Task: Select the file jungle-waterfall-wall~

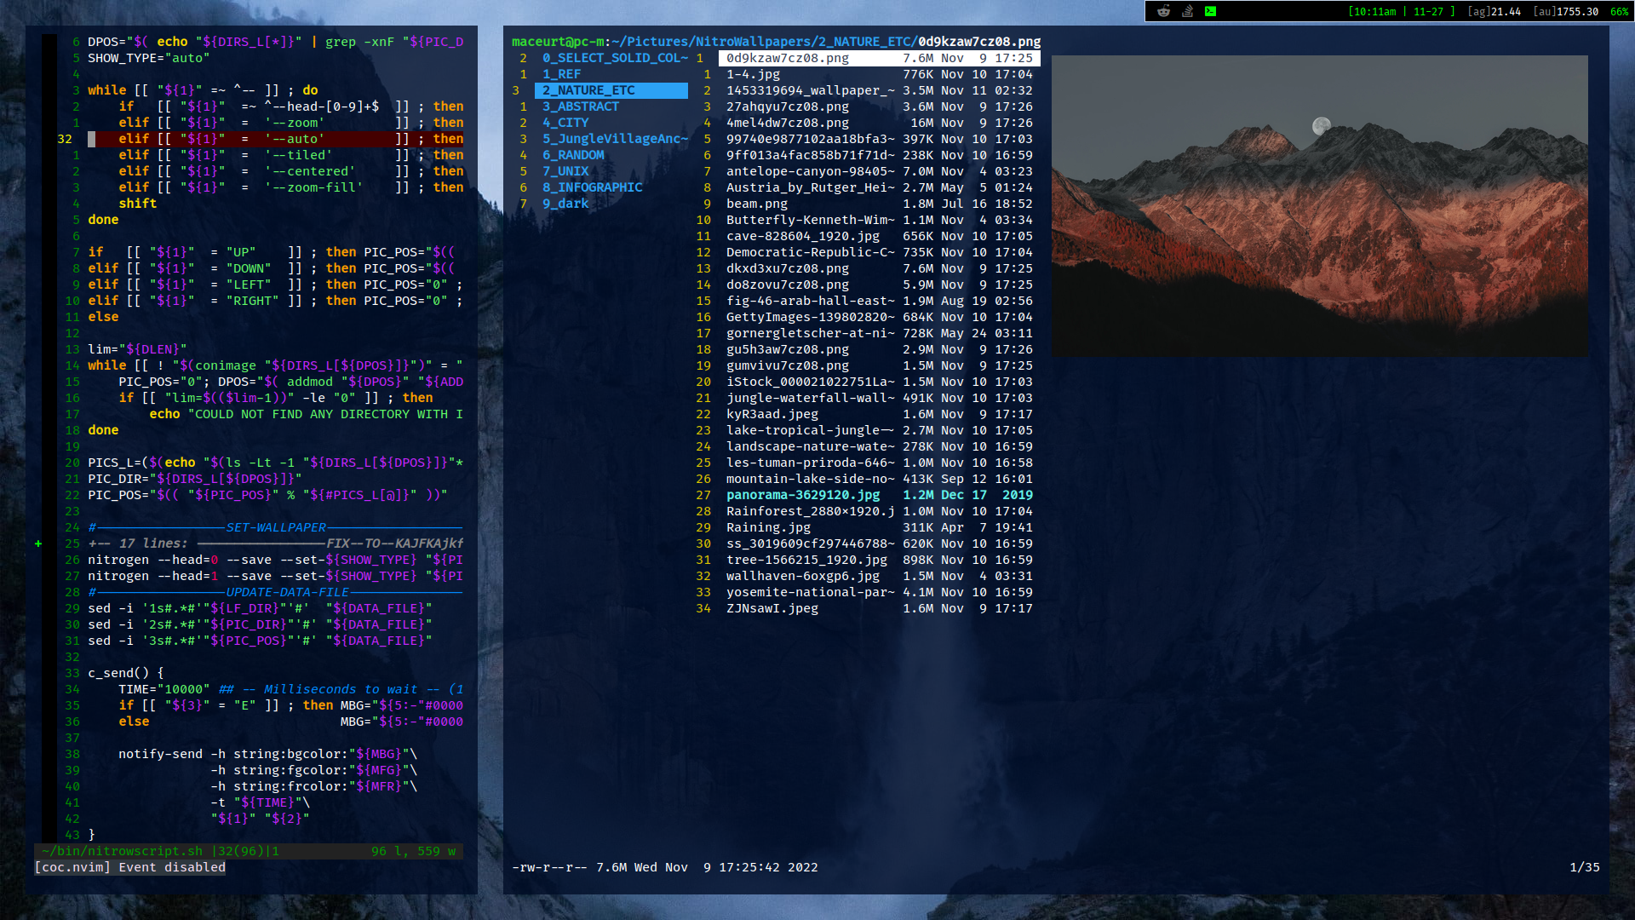Action: pos(879,398)
